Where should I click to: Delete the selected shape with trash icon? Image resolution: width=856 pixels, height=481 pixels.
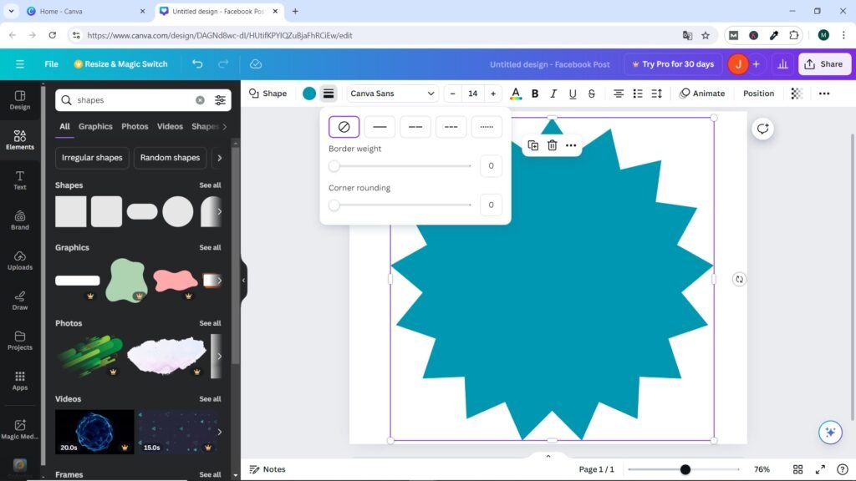(552, 145)
